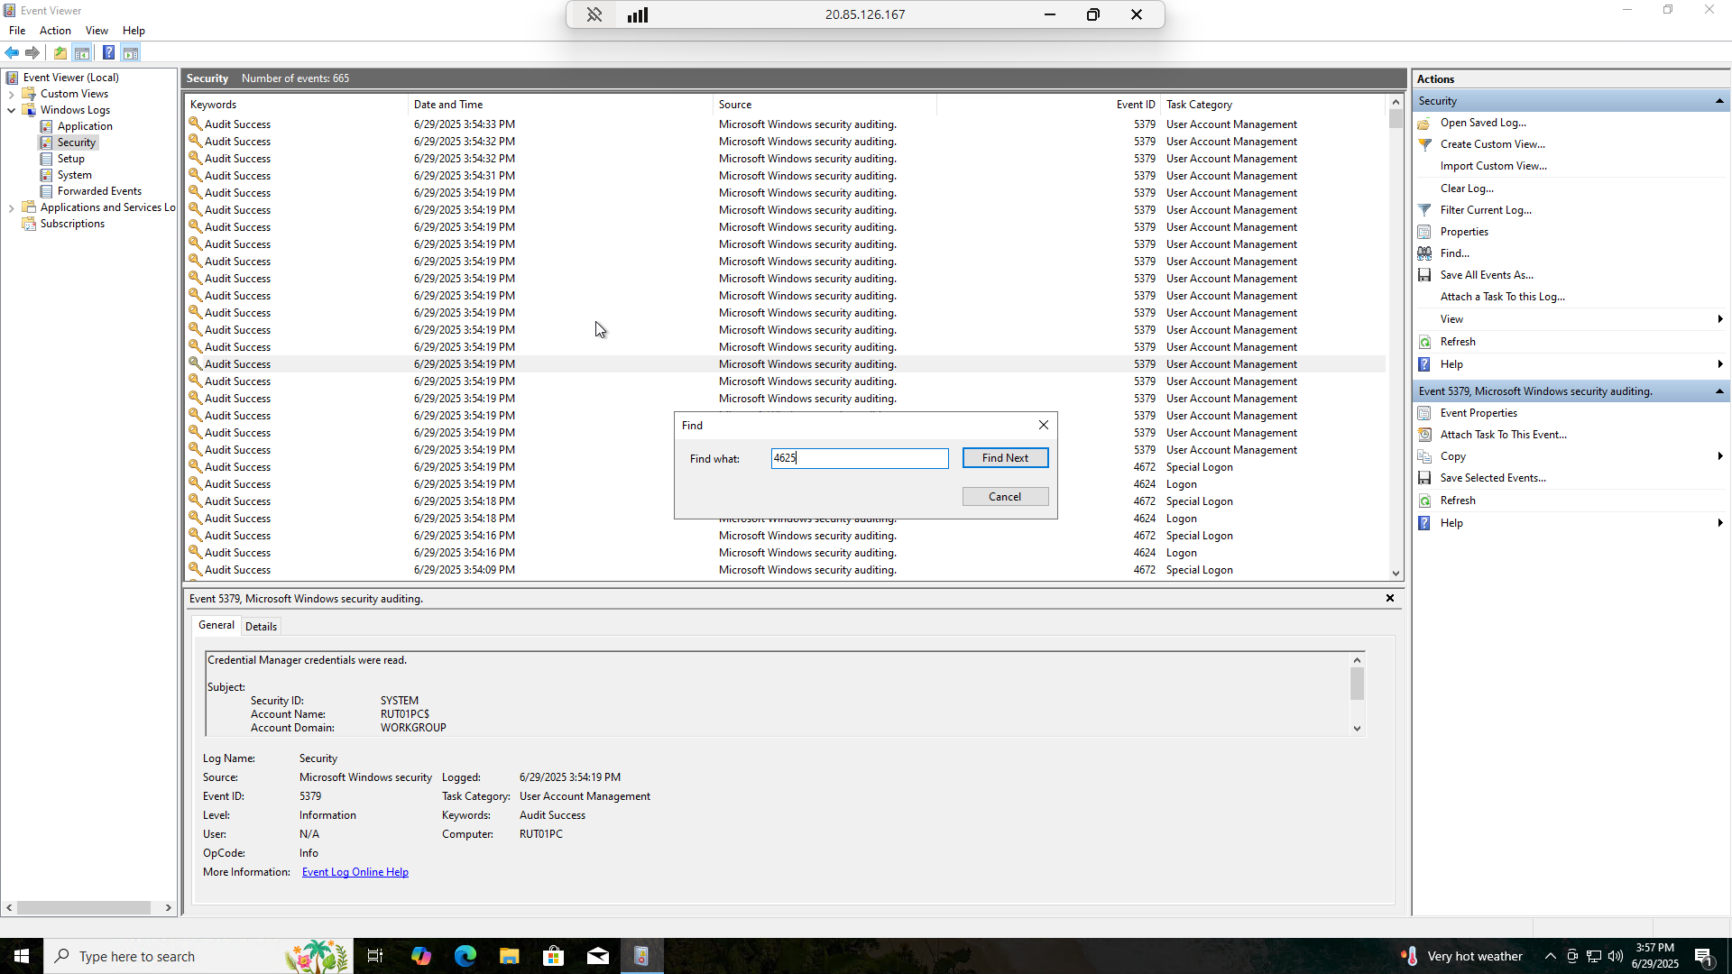Click the Show/Hide Action Pane icon
The image size is (1732, 974).
click(131, 52)
